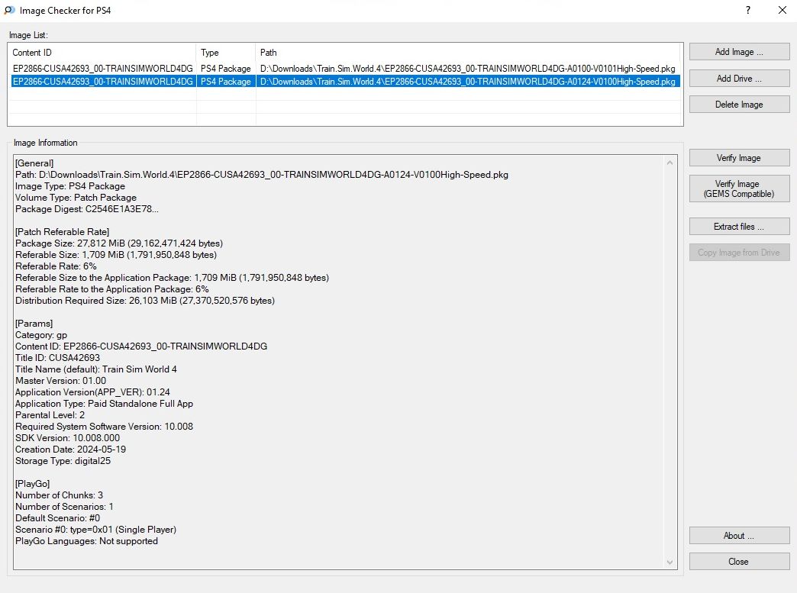Click the Distribution Required Size line
This screenshot has height=593, width=797.
[145, 300]
